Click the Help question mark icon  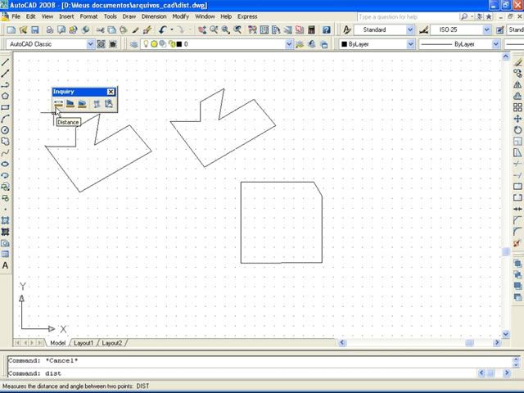click(326, 30)
